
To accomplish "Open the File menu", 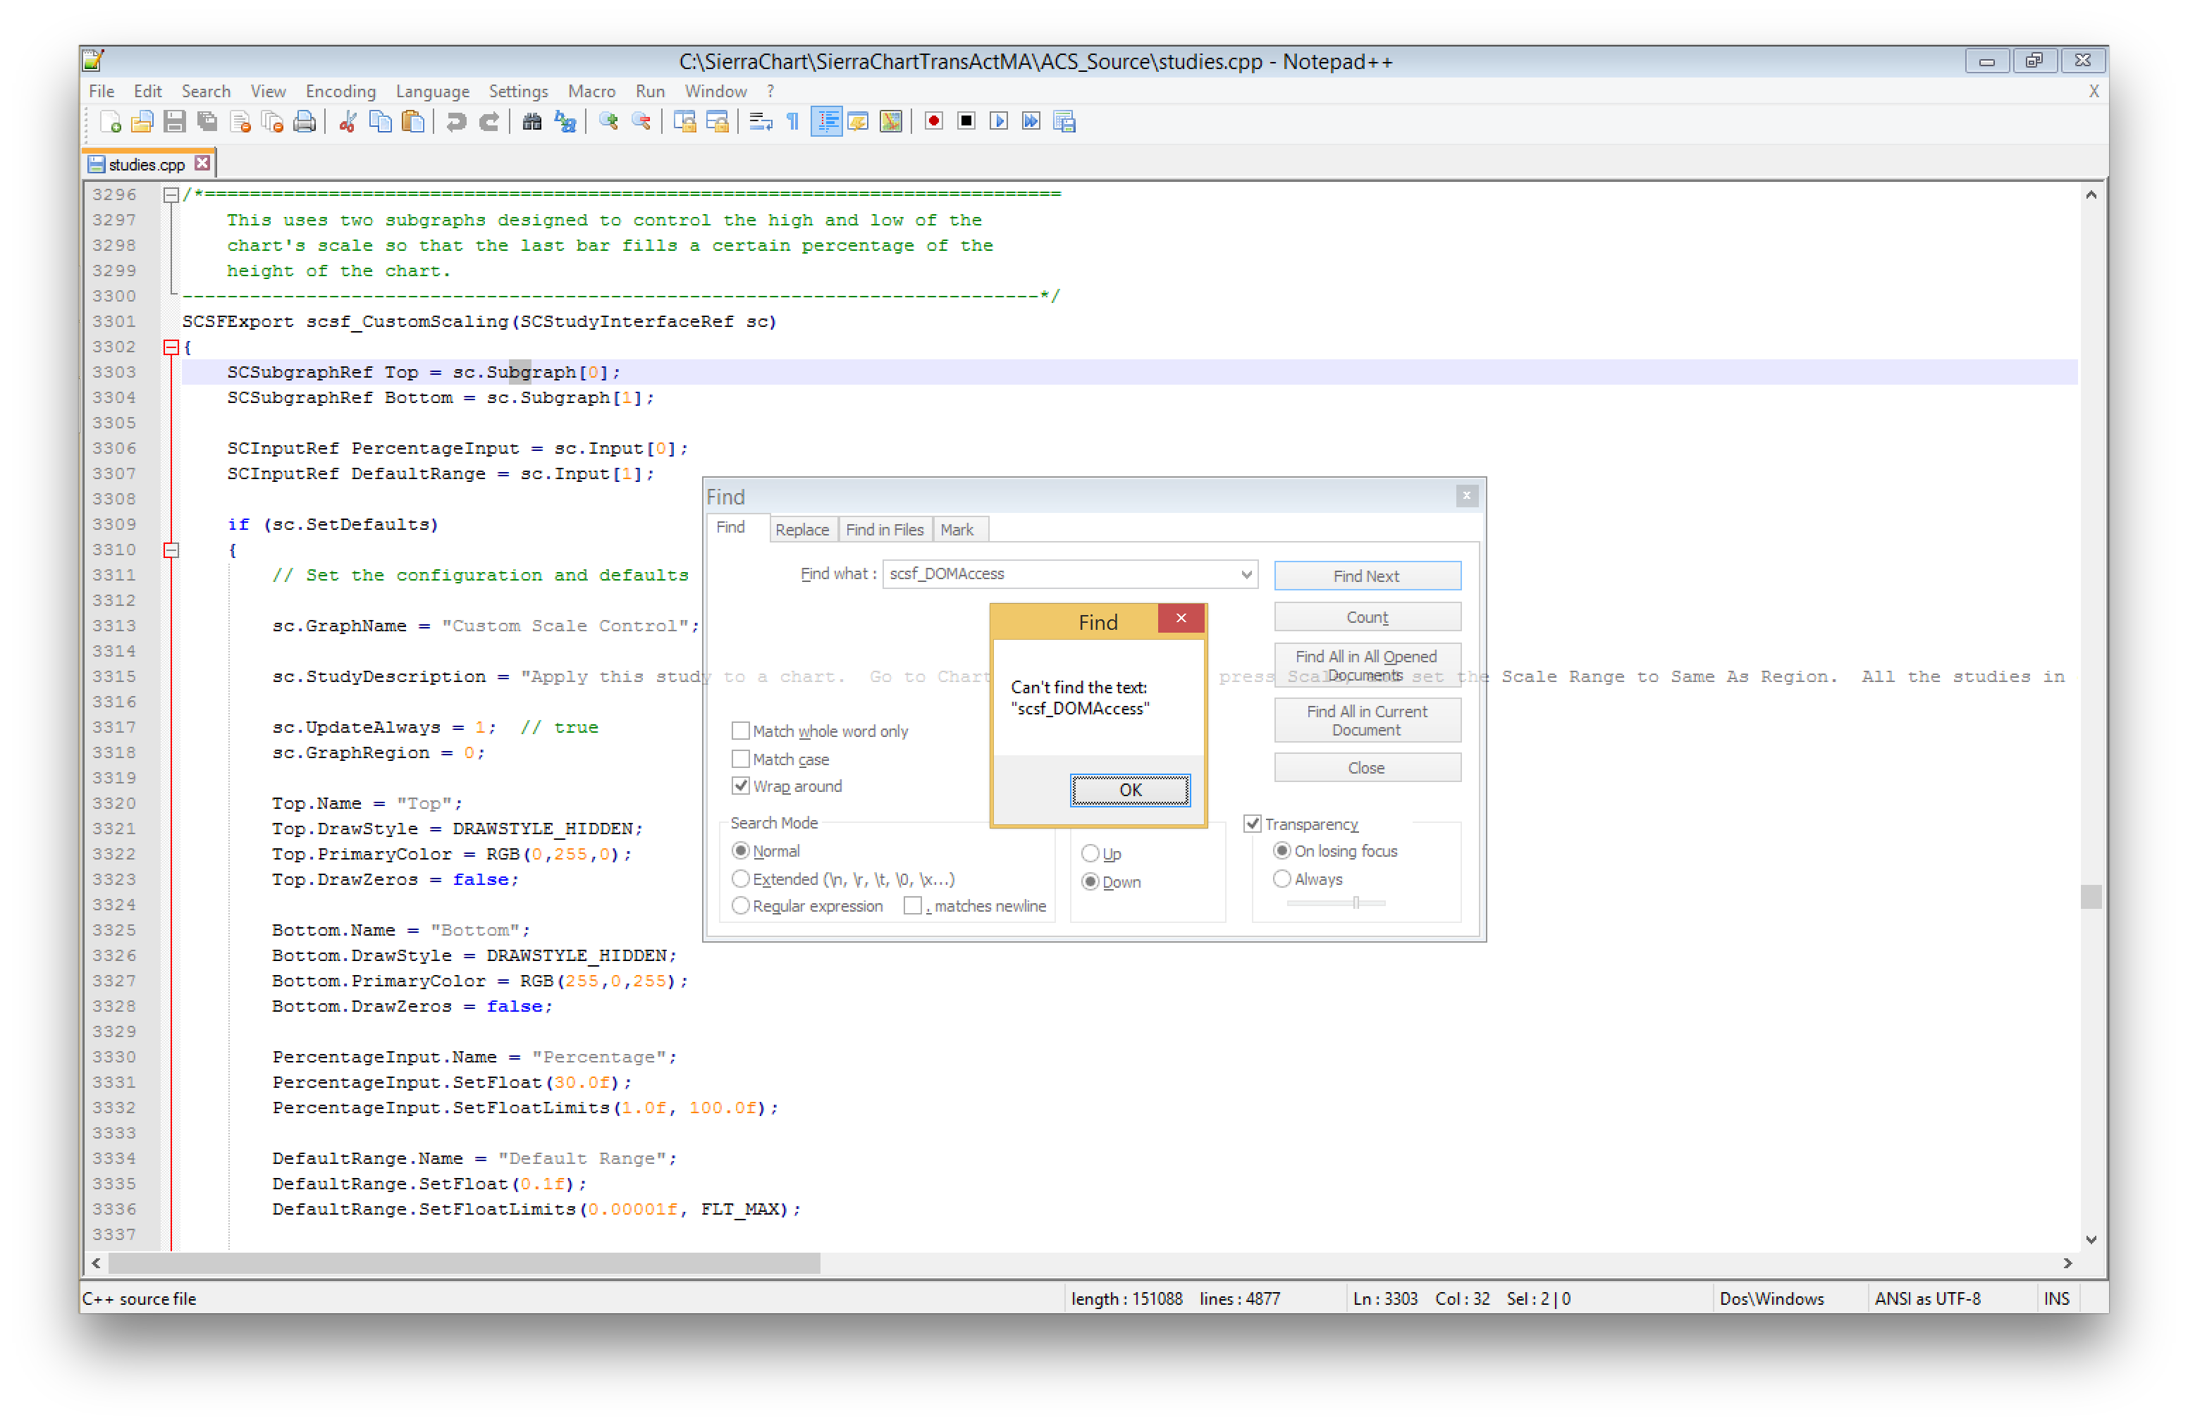I will click(x=102, y=91).
